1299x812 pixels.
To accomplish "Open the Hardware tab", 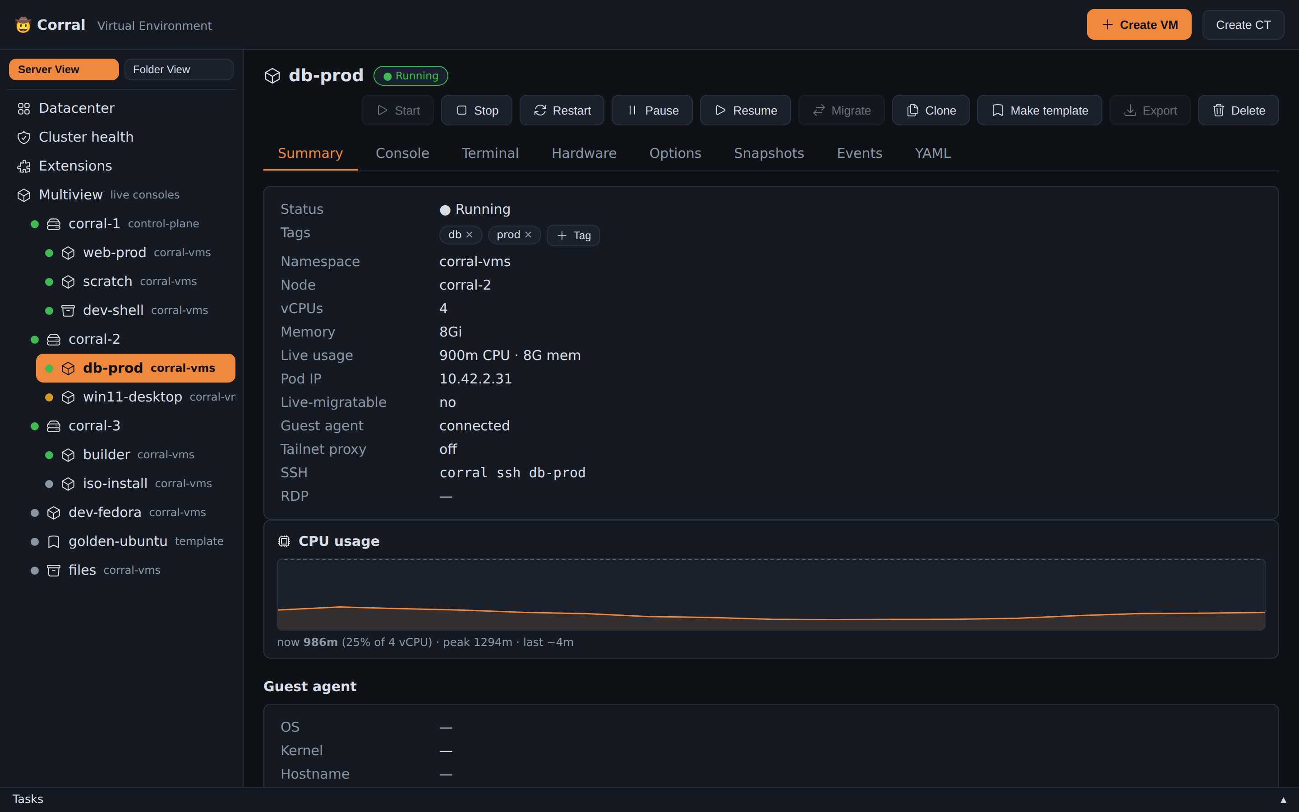I will pos(584,153).
